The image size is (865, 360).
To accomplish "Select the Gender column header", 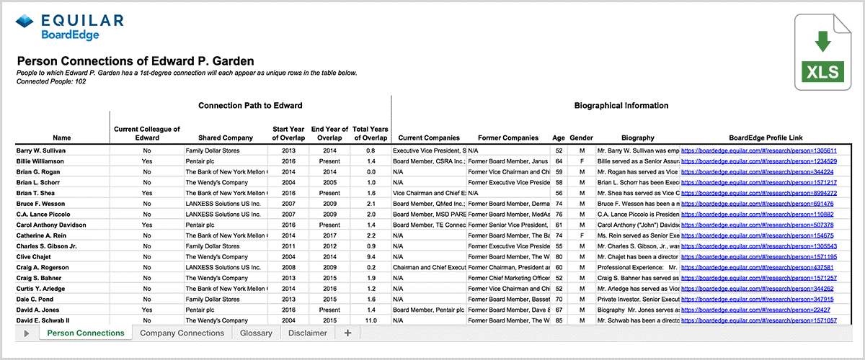I will click(x=582, y=138).
